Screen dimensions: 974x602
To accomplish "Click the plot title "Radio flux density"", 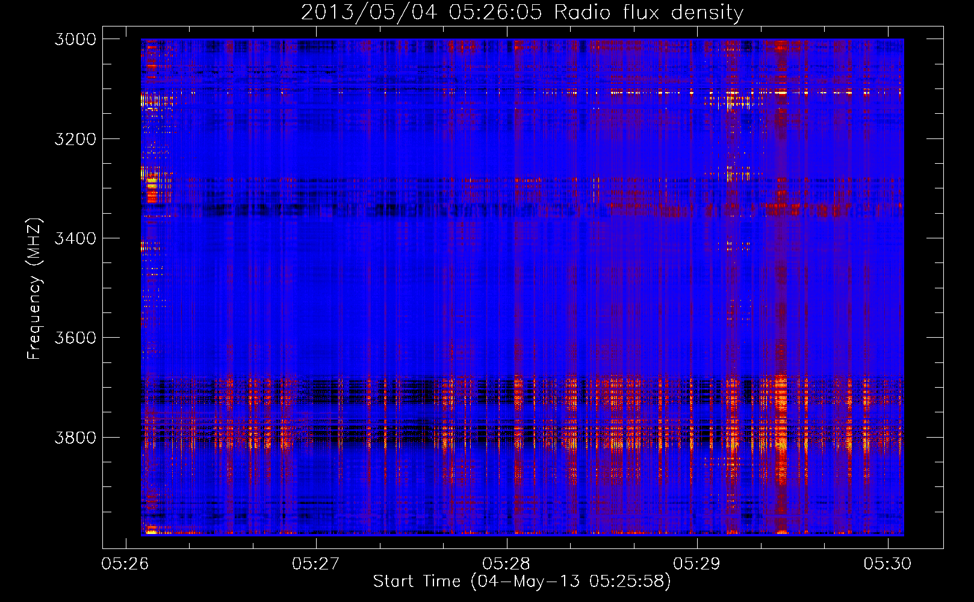I will [648, 13].
